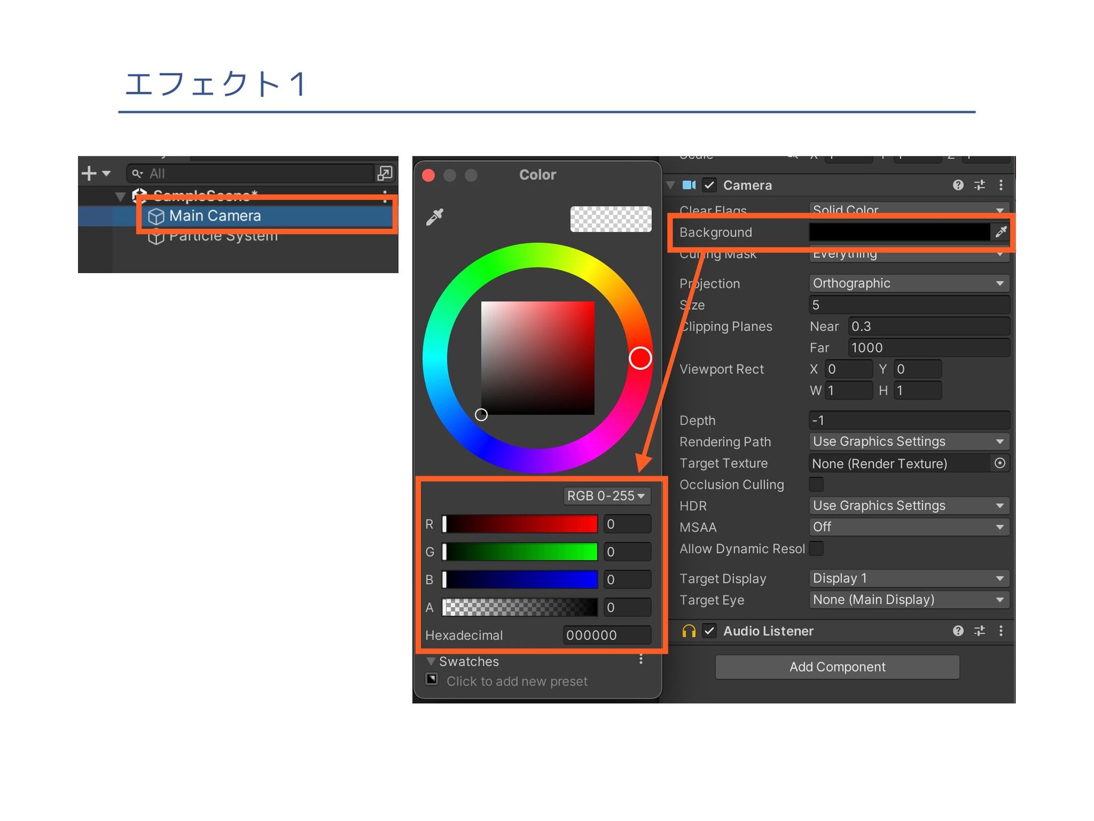This screenshot has height=821, width=1094.
Task: Click the eyedropper in the Color window
Action: [x=435, y=217]
